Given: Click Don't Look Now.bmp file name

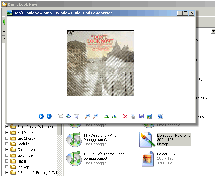Looking at the screenshot, I should coord(174,135).
